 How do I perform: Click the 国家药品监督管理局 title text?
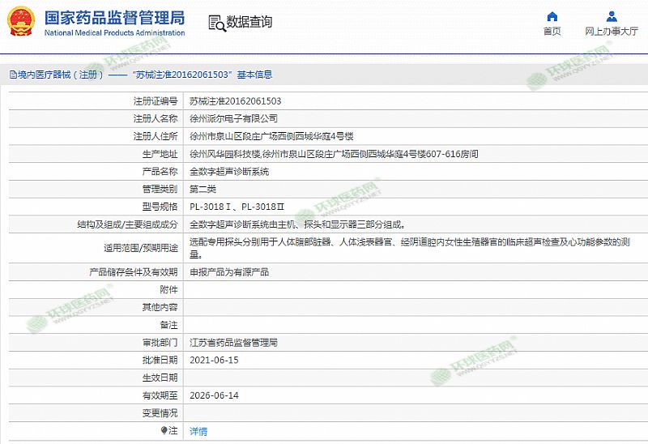(x=114, y=17)
